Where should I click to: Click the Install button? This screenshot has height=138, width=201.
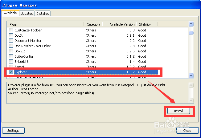click(178, 111)
